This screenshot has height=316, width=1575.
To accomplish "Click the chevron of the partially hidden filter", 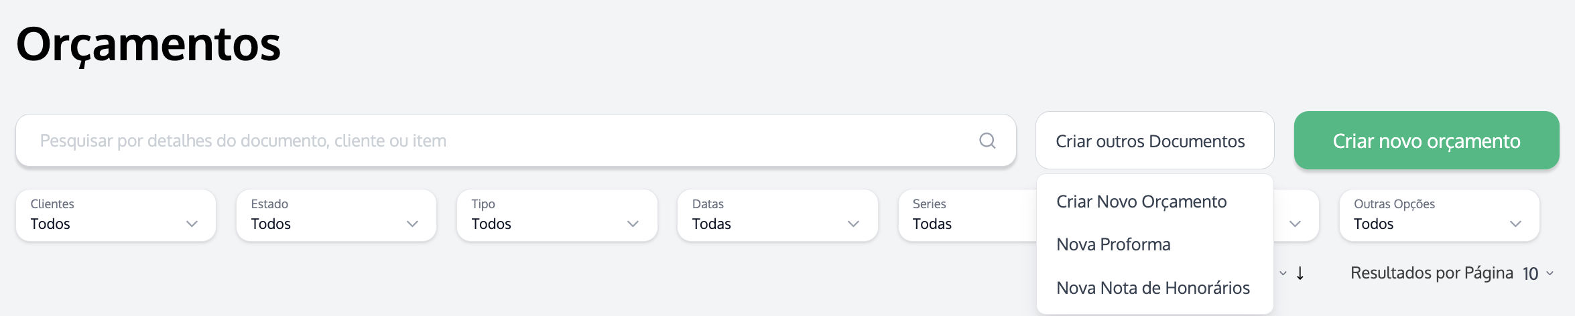I will (1295, 224).
